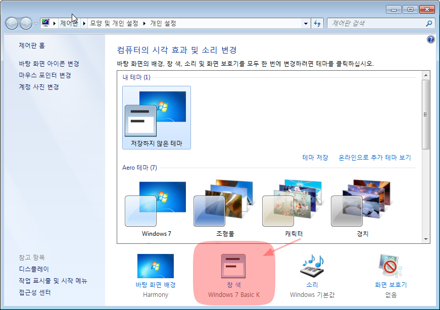Open 디스플레이 in related items
This screenshot has height=310, width=440.
tap(34, 269)
